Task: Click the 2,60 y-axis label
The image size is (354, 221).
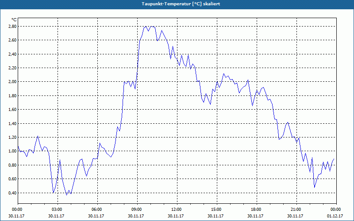Action: click(13, 40)
